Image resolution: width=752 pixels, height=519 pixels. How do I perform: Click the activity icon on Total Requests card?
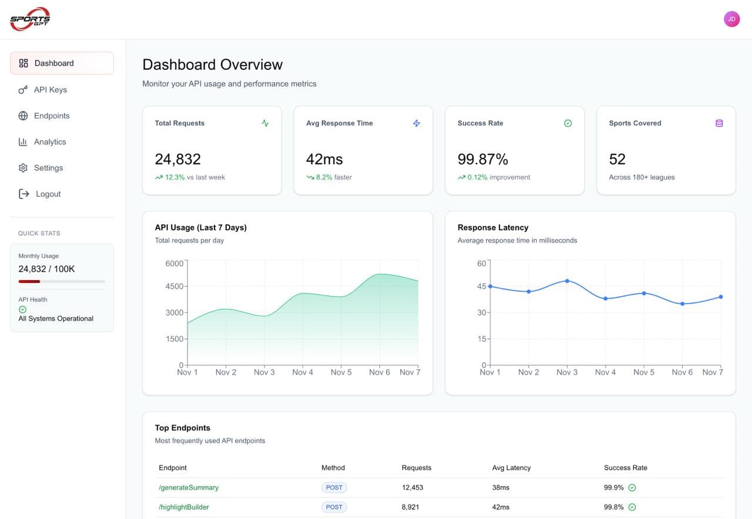click(265, 123)
